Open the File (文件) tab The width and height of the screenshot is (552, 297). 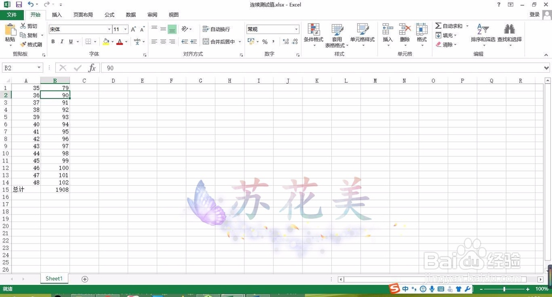12,15
